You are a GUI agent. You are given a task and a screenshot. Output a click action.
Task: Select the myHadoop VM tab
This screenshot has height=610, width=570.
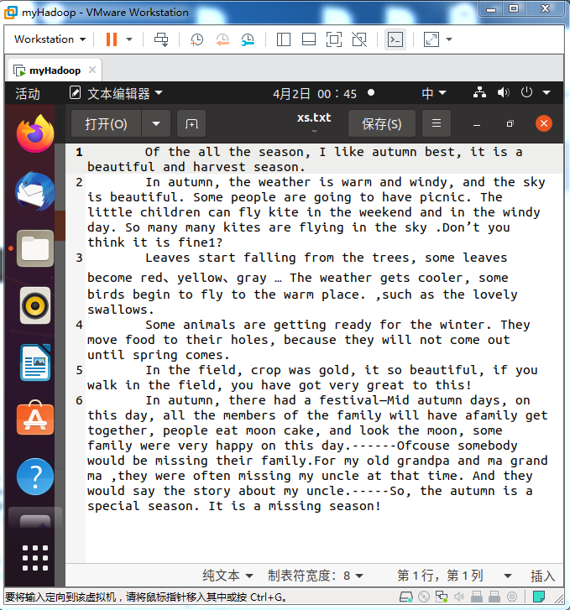coord(54,70)
